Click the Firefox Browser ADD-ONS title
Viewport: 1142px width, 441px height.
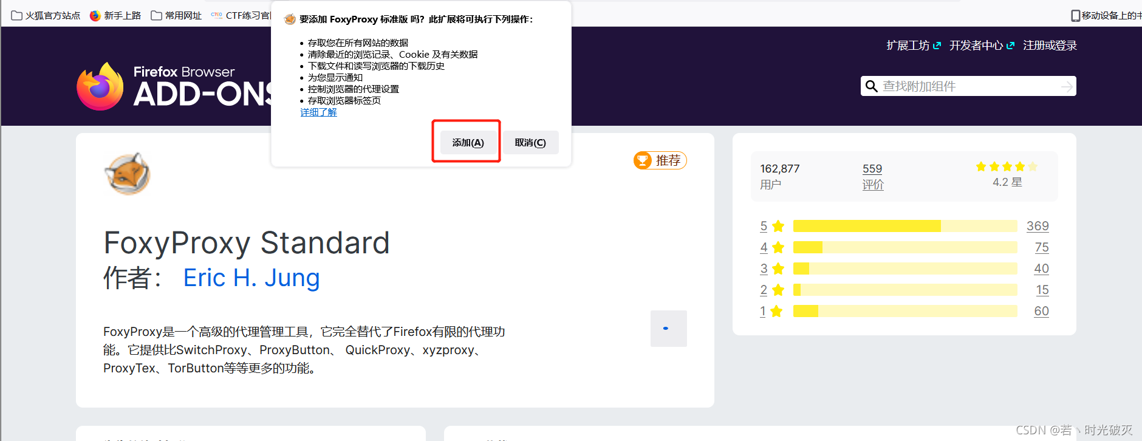[x=202, y=86]
